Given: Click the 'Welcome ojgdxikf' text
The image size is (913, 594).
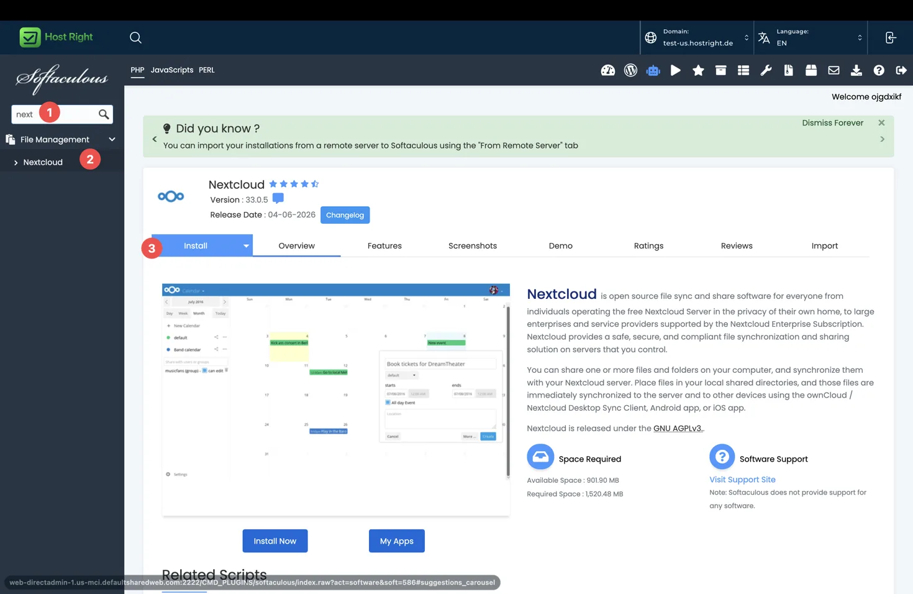Looking at the screenshot, I should click(x=866, y=97).
